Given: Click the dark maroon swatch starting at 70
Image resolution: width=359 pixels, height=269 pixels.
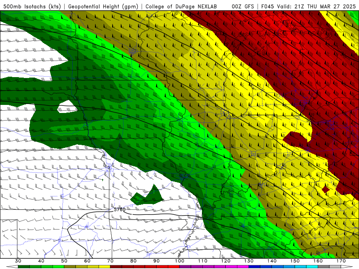Looking at the screenshot, I should pyautogui.click(x=116, y=267).
